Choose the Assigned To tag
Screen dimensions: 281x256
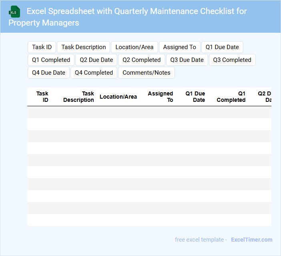click(x=179, y=47)
